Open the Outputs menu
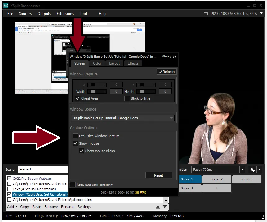Image resolution: width=267 pixels, height=222 pixels. 44,14
